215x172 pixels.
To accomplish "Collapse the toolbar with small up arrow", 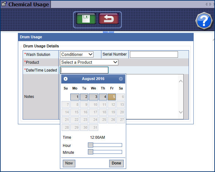I will 108,32.
